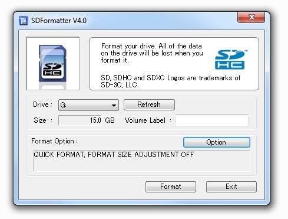This screenshot has width=288, height=219.
Task: Click the GB unit label
Action: [110, 120]
